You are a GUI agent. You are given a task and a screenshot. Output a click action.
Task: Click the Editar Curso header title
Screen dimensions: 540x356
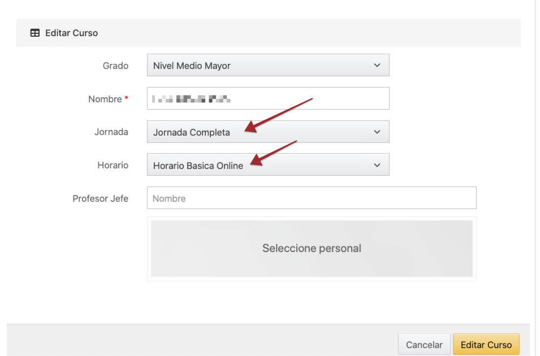(72, 33)
